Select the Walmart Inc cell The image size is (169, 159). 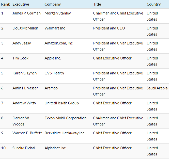pos(55,28)
